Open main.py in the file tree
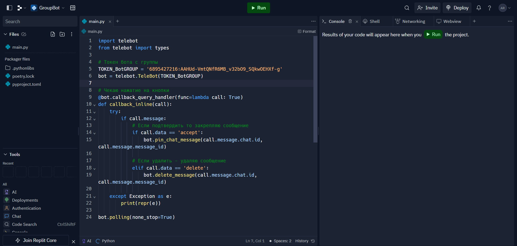Viewport: 517px width, 246px height. pos(40,47)
